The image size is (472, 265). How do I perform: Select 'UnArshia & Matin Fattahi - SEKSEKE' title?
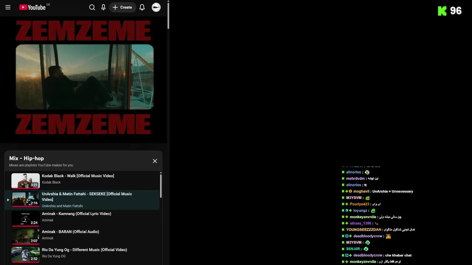pos(87,197)
